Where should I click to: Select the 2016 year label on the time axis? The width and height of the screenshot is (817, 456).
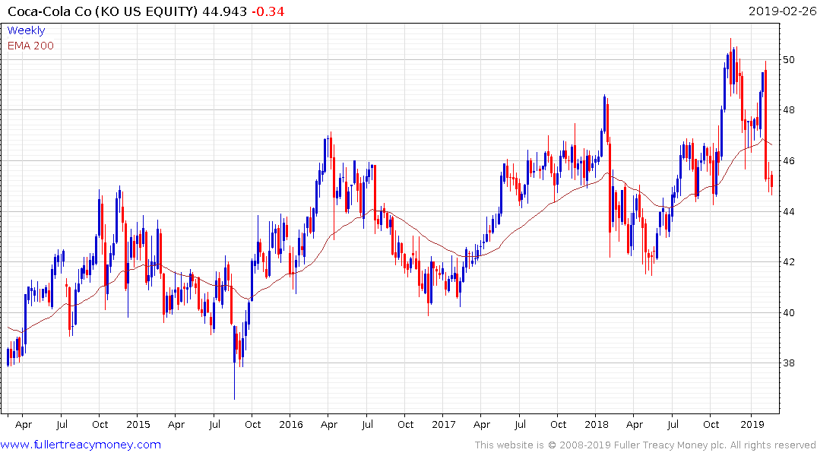tap(291, 425)
